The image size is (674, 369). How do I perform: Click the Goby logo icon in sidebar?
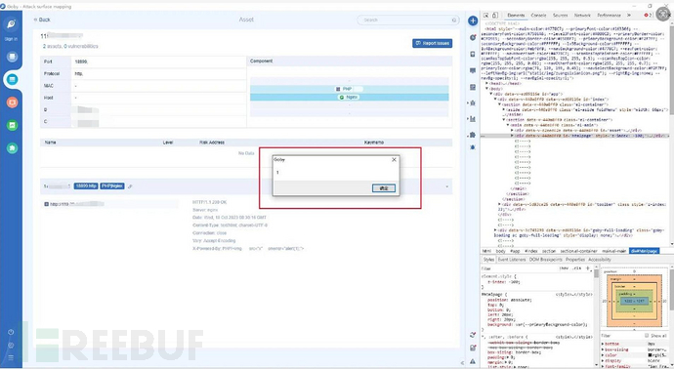click(x=11, y=24)
